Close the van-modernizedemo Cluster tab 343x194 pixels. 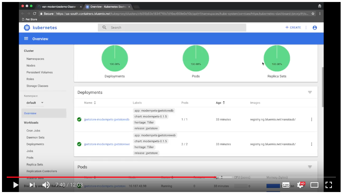(81, 7)
